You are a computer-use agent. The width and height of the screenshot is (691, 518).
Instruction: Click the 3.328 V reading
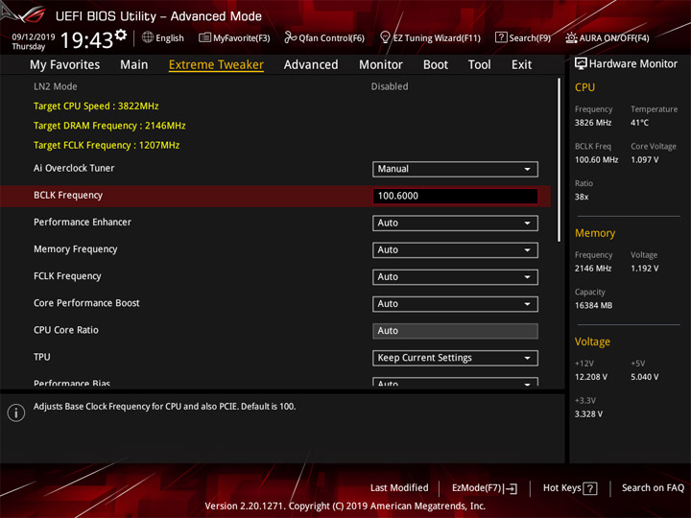(x=588, y=414)
